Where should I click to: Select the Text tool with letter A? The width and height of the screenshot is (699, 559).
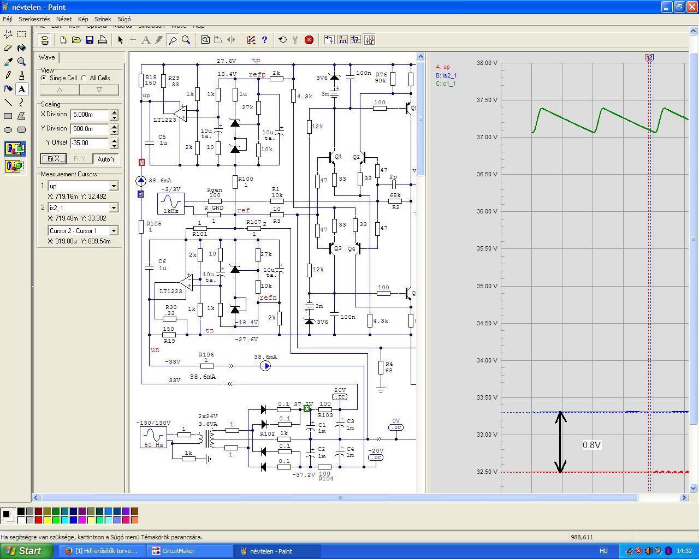pos(21,89)
